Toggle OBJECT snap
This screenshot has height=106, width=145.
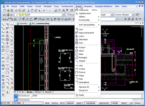[x=79, y=103]
